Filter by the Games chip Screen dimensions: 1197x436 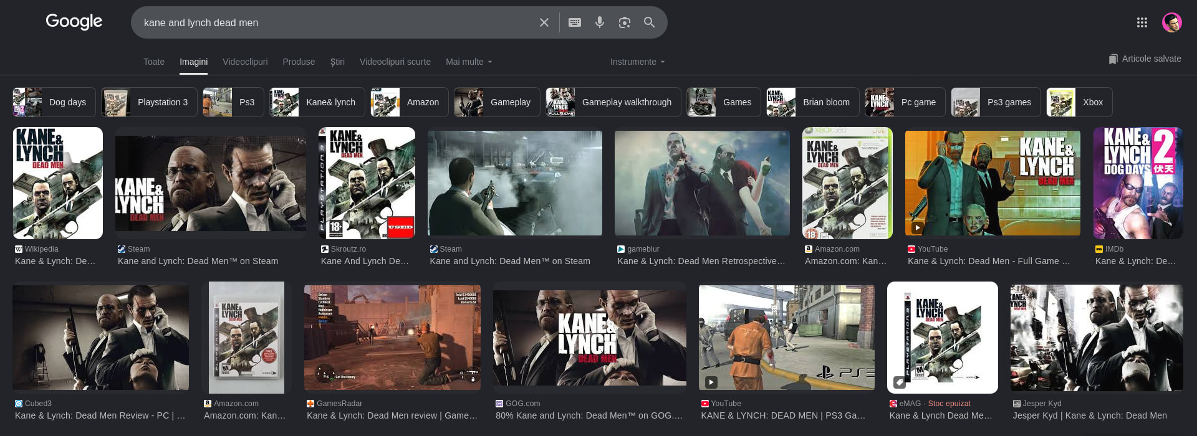coord(724,102)
